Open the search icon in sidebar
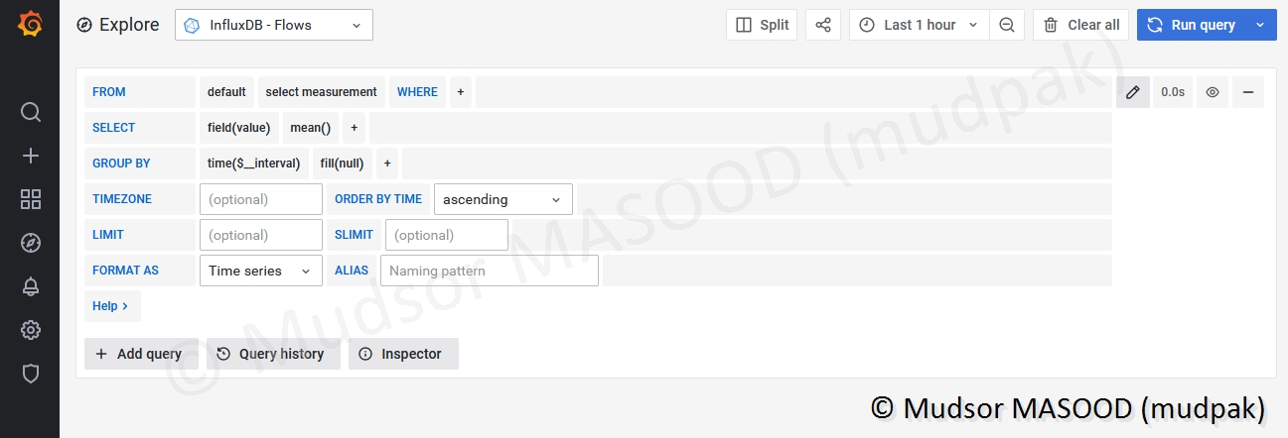This screenshot has width=1288, height=438. pos(30,112)
